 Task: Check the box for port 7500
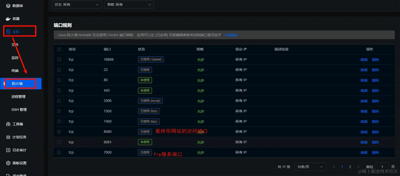(59, 111)
